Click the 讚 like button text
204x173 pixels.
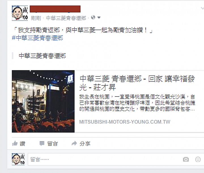click(22, 144)
